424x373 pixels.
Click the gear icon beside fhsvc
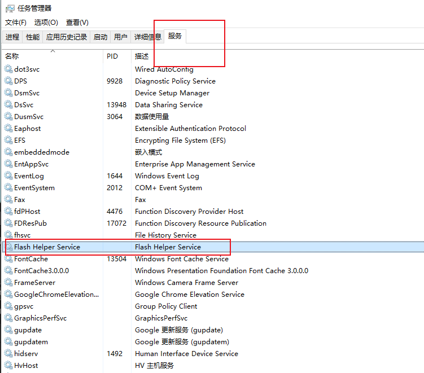pos(8,235)
